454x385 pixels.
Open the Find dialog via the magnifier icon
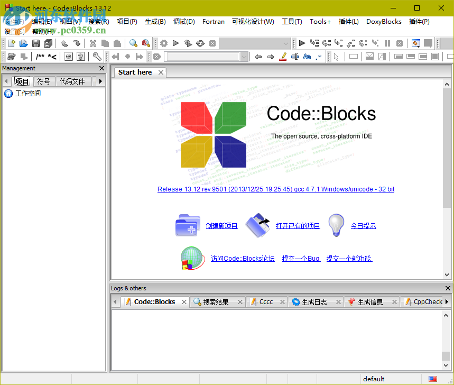point(134,43)
